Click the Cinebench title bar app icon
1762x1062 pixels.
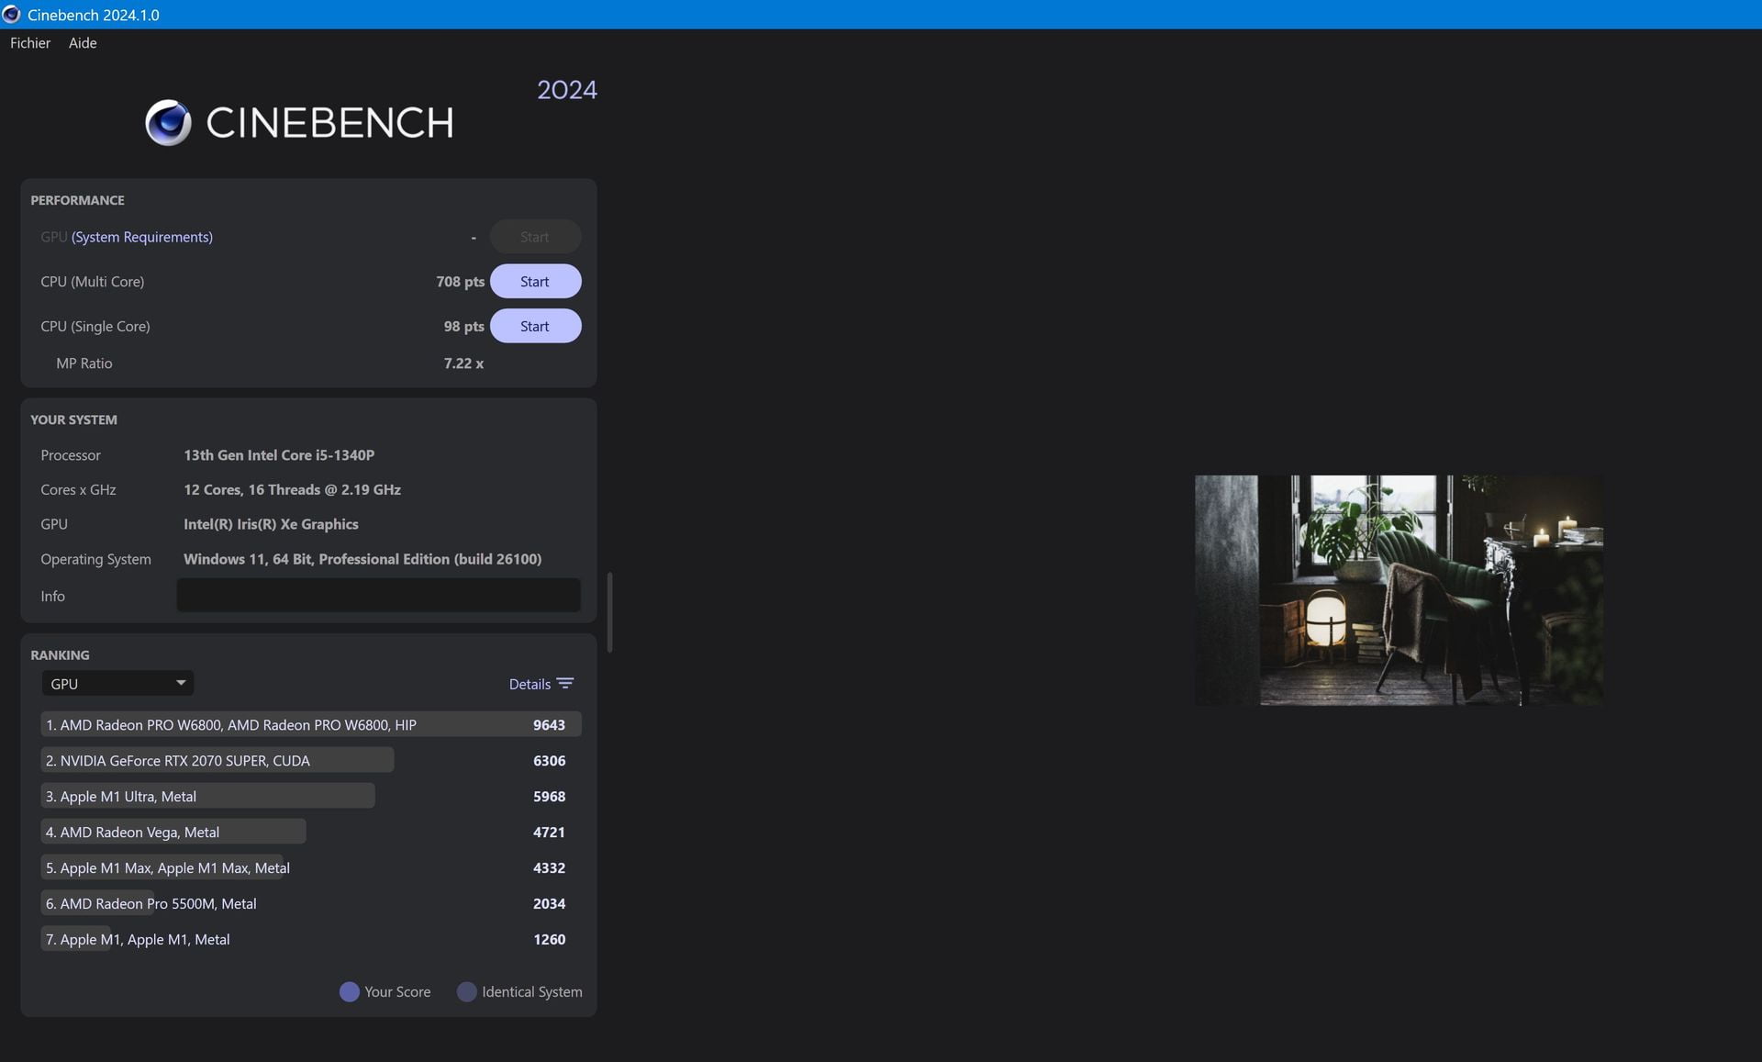pos(12,15)
